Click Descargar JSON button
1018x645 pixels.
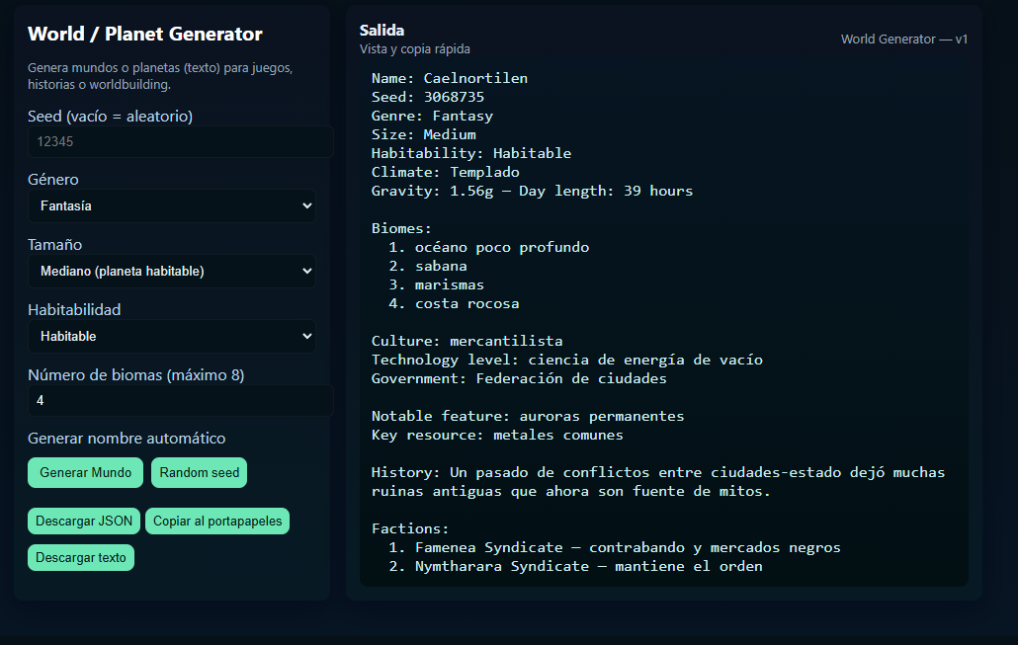coord(84,522)
